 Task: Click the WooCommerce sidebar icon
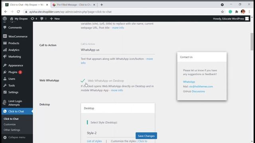click(x=5, y=36)
